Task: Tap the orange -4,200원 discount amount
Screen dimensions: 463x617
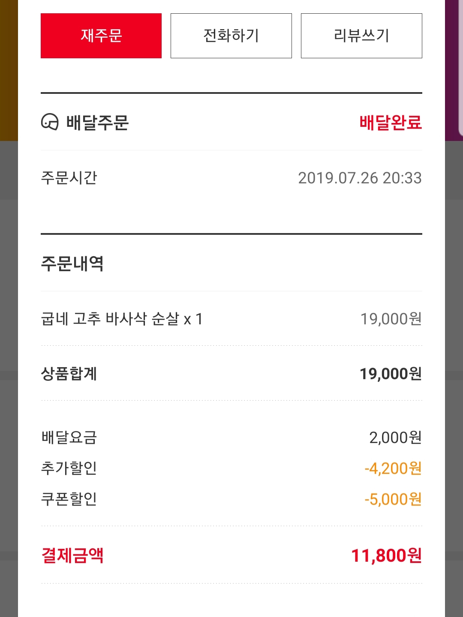Action: pyautogui.click(x=393, y=468)
